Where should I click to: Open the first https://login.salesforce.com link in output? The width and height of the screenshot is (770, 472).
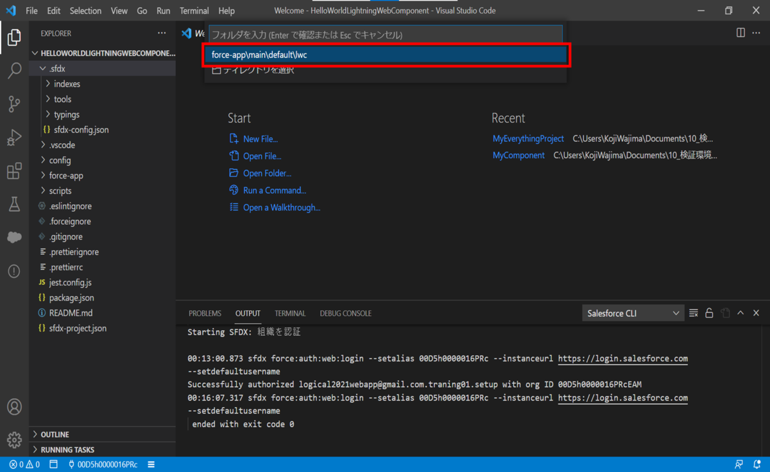click(622, 359)
